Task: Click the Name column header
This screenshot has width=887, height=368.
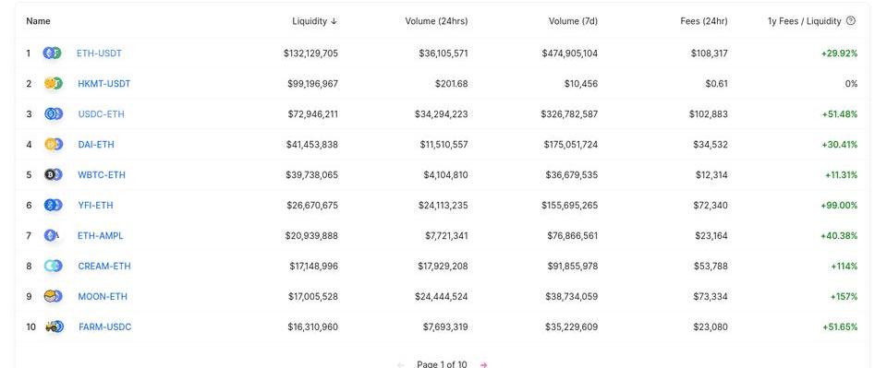Action: 38,21
